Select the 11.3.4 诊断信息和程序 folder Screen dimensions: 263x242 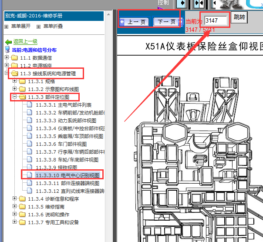[x=53, y=199]
